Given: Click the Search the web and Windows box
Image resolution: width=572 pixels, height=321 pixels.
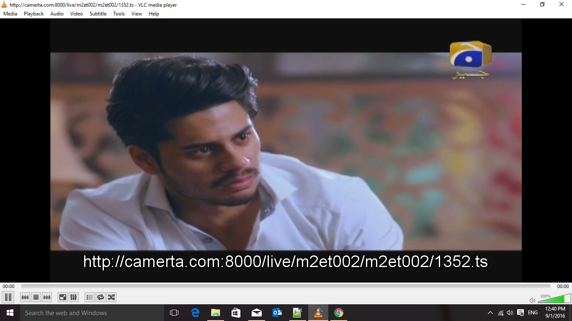Looking at the screenshot, I should pos(92,313).
